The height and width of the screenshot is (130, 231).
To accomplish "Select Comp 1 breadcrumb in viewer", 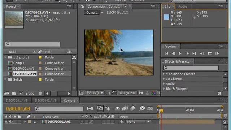I will point(92,13).
